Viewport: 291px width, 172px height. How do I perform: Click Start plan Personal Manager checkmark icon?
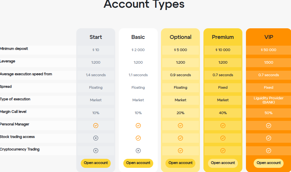pos(96,125)
